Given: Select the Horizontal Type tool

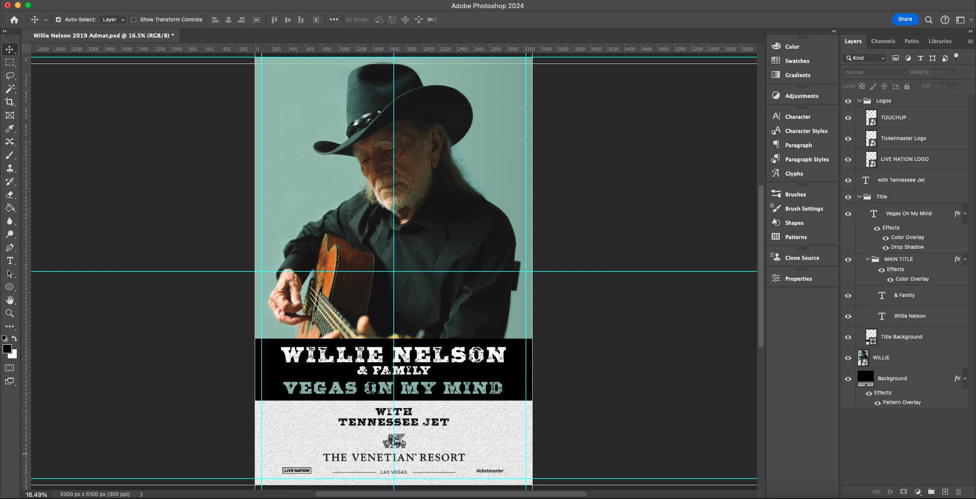Looking at the screenshot, I should pos(10,260).
